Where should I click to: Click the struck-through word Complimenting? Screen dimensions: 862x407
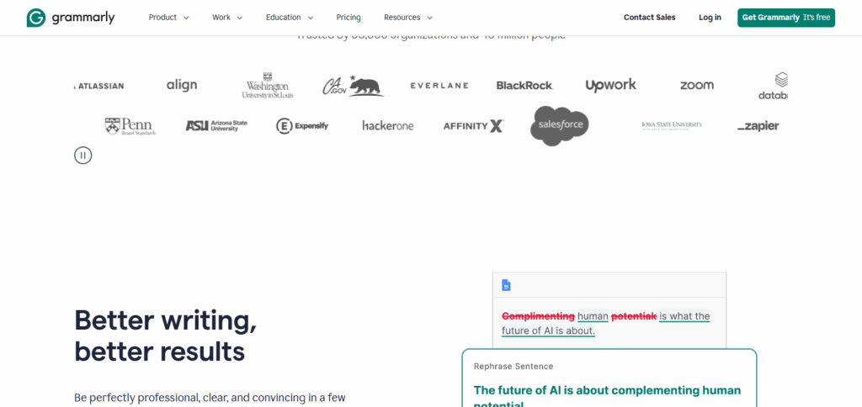click(538, 316)
